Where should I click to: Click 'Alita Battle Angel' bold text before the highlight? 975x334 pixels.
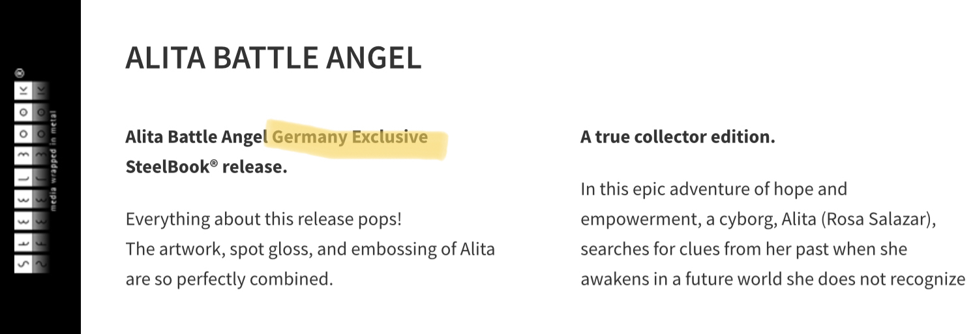[196, 138]
